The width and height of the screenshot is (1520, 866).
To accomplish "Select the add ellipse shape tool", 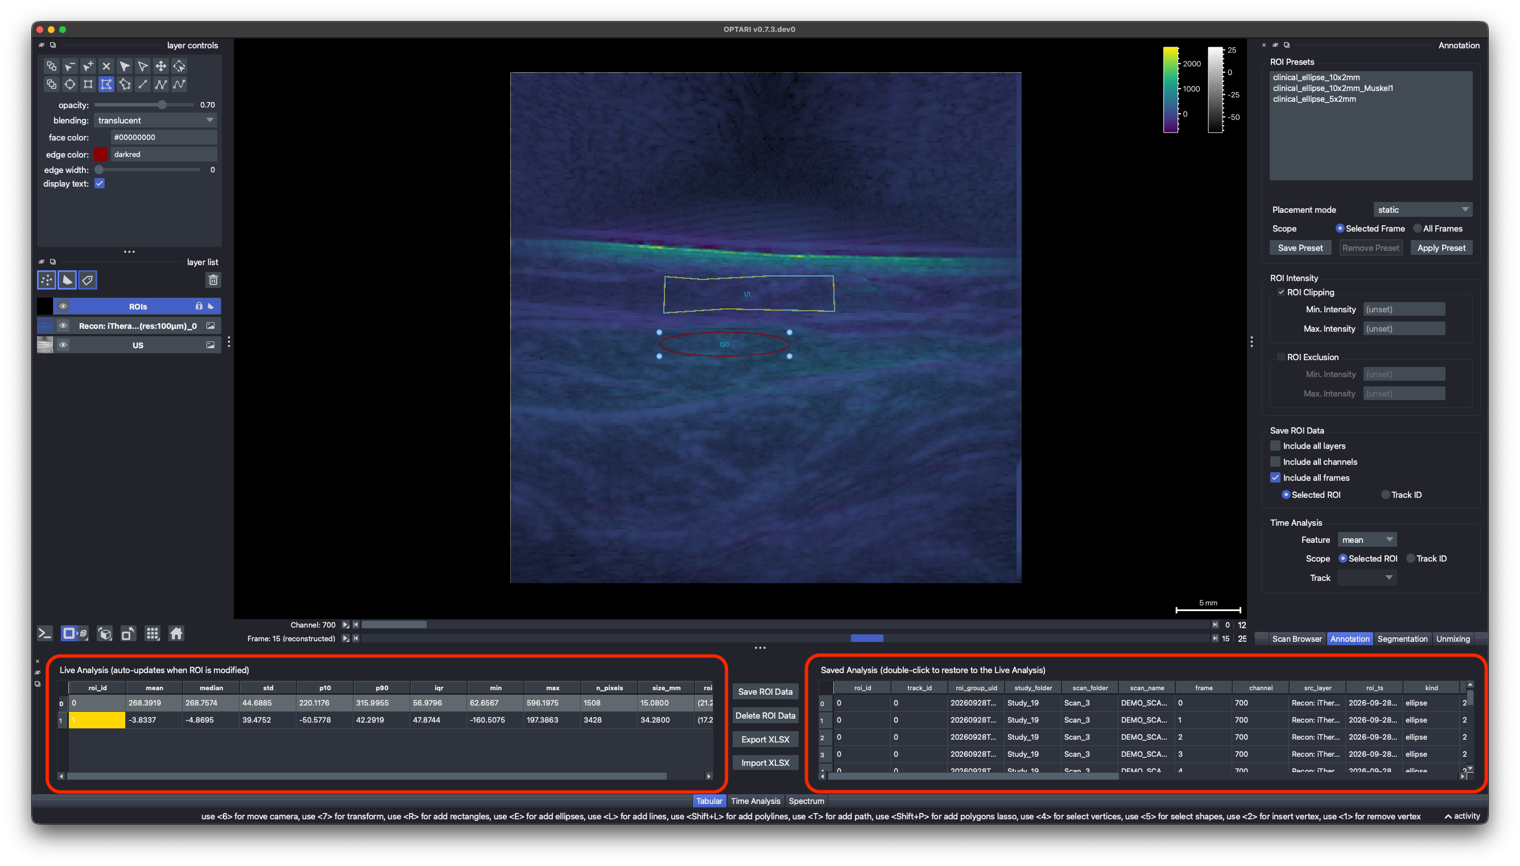I will [x=69, y=84].
